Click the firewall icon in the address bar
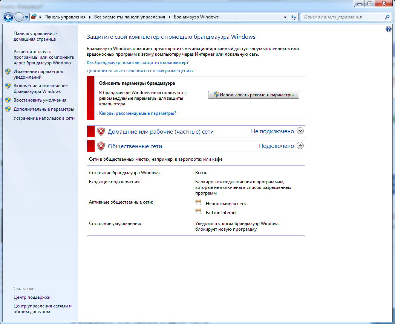The image size is (395, 324). tap(34, 17)
